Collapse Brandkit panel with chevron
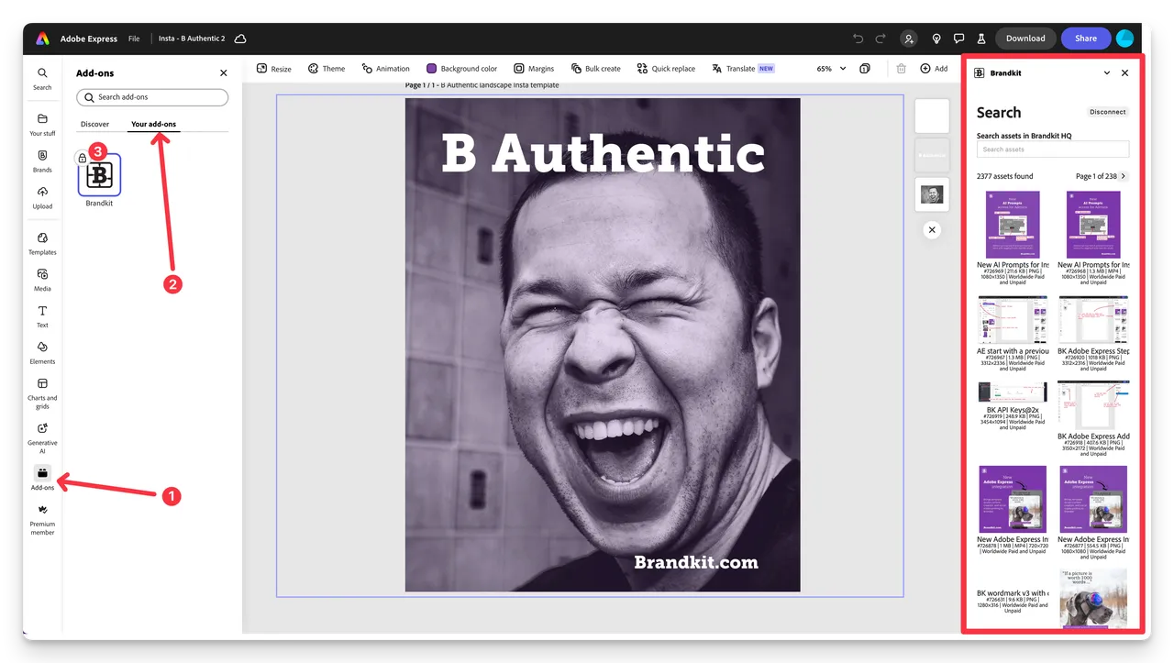This screenshot has height=663, width=1174. click(1107, 73)
